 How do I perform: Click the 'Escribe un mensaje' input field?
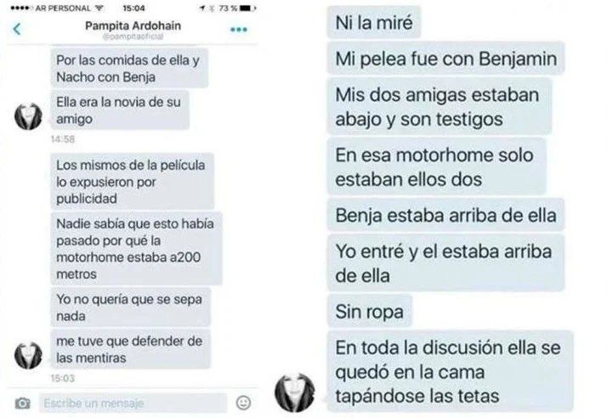tap(133, 404)
